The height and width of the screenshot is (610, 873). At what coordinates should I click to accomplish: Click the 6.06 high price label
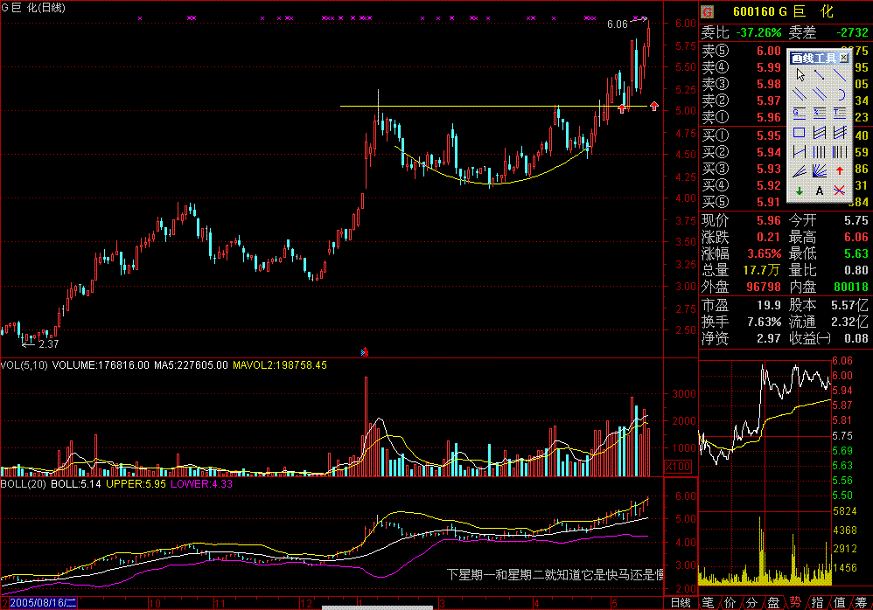pos(618,24)
